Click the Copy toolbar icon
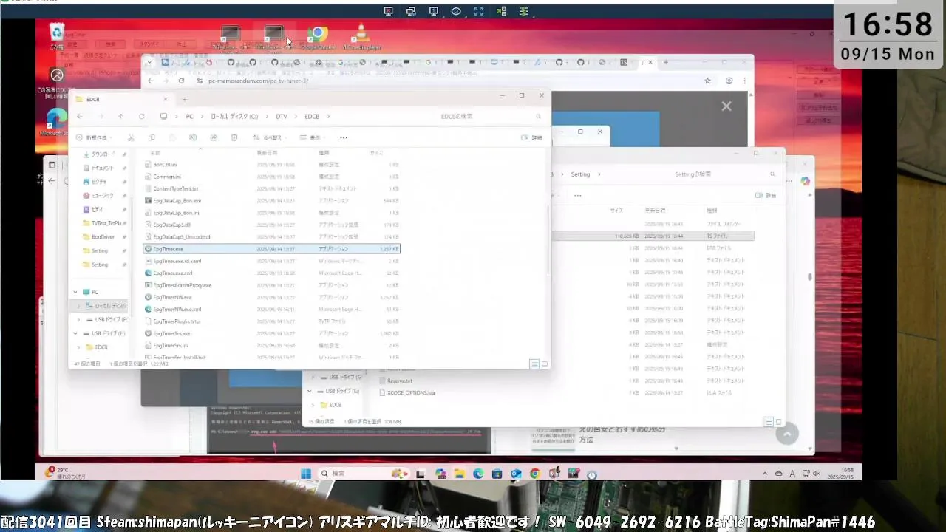The image size is (946, 532). pos(152,137)
